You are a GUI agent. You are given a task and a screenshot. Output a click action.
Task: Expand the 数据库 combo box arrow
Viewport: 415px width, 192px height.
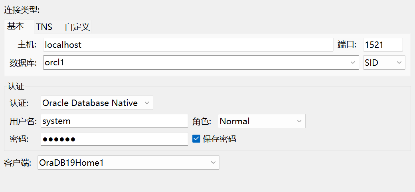[353, 63]
